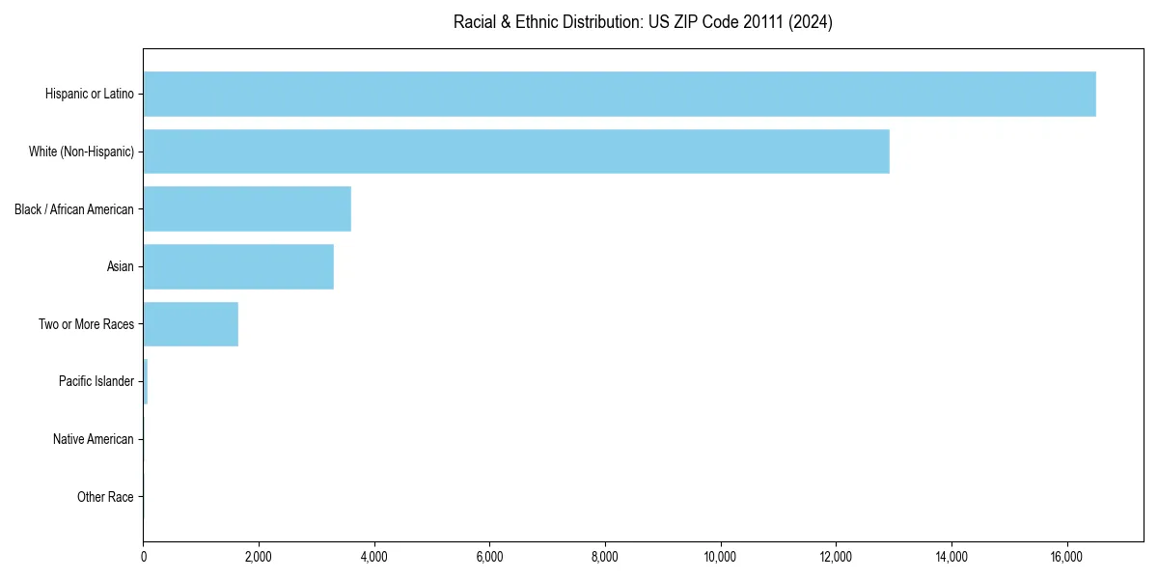This screenshot has width=1158, height=579.
Task: Select the Two or More Races bar
Action: [190, 323]
